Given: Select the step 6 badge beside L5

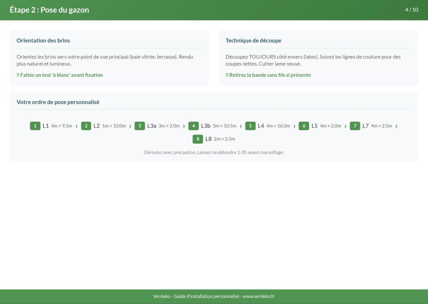Looking at the screenshot, I should click(304, 126).
